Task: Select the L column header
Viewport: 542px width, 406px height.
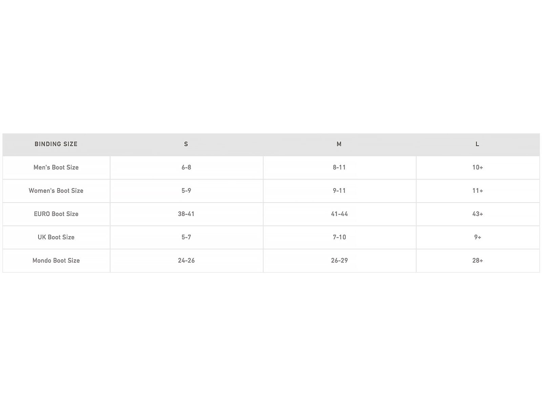Action: 477,144
